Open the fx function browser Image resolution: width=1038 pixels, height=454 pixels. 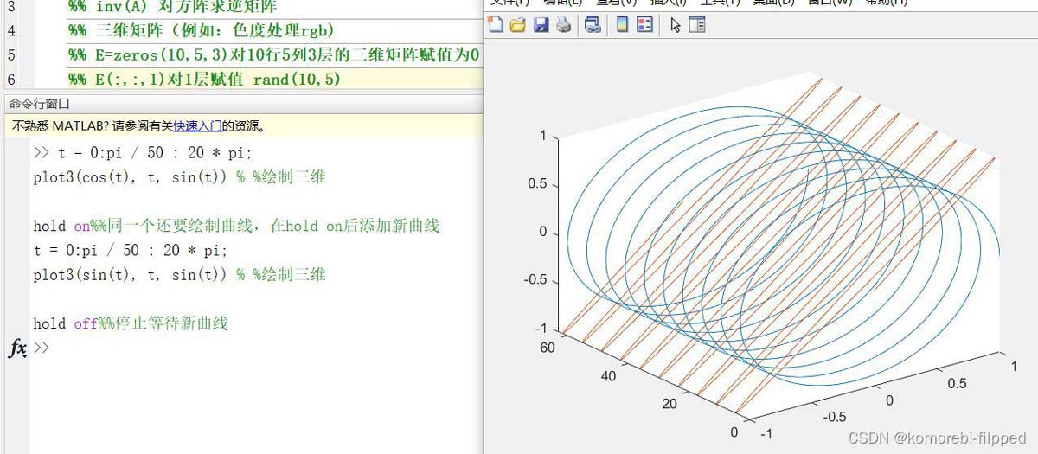pyautogui.click(x=17, y=348)
